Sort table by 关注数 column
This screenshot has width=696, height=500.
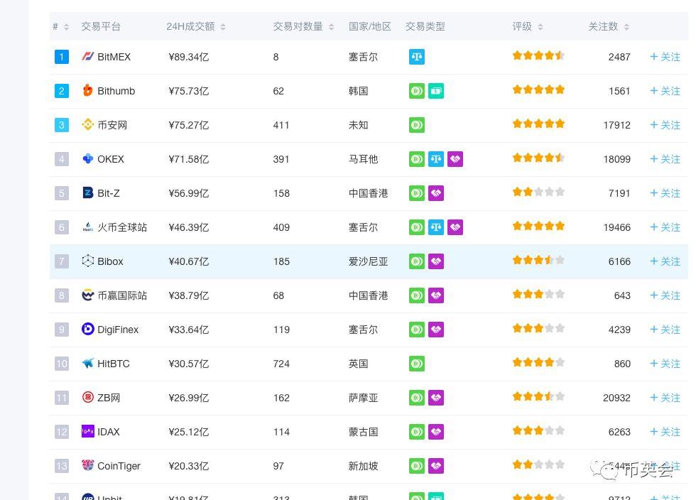tap(608, 26)
